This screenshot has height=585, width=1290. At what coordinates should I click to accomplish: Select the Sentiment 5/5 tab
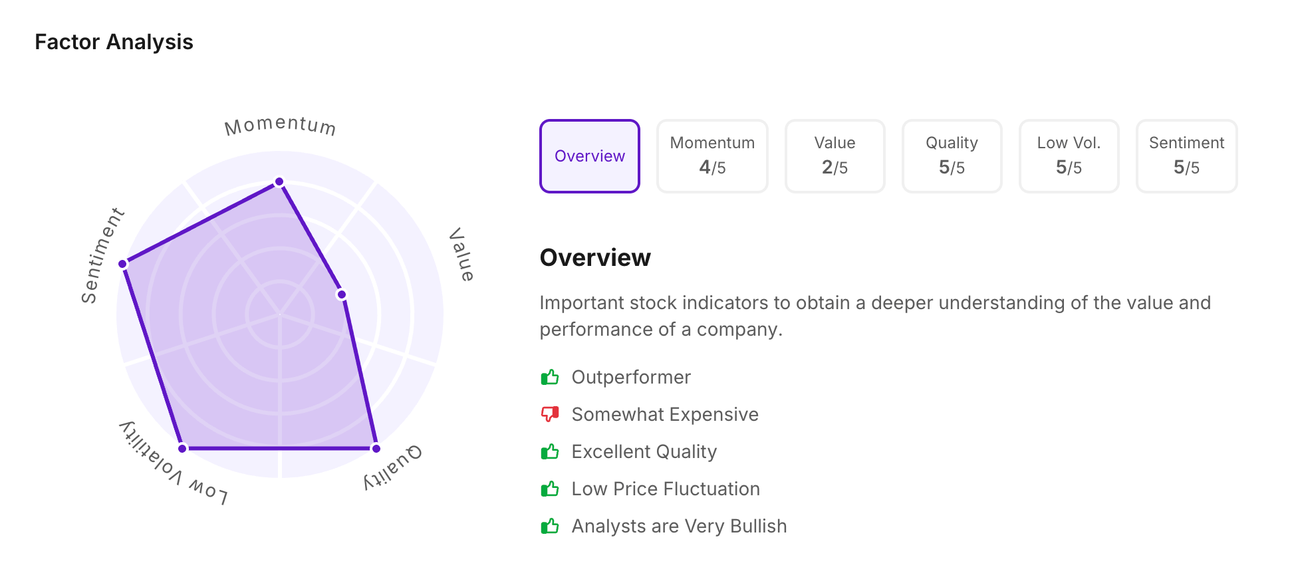point(1186,156)
